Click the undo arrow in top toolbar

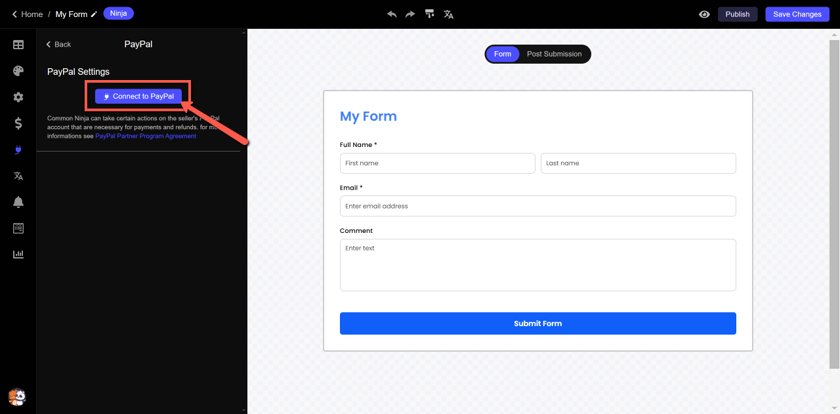coord(392,14)
